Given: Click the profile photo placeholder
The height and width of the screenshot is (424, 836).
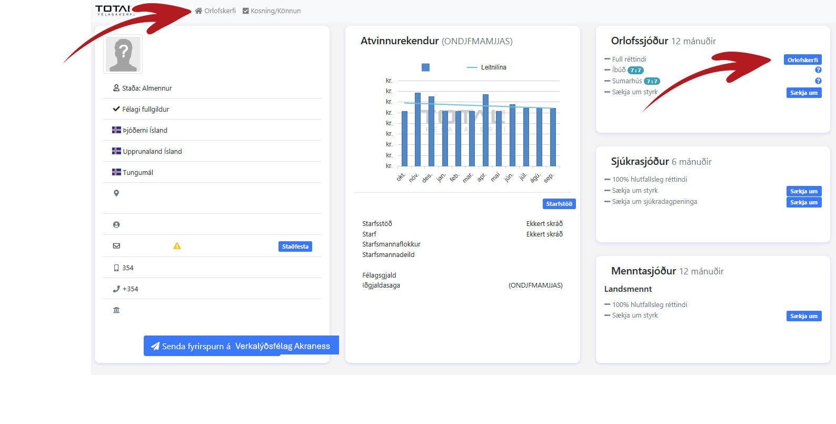Looking at the screenshot, I should [123, 54].
